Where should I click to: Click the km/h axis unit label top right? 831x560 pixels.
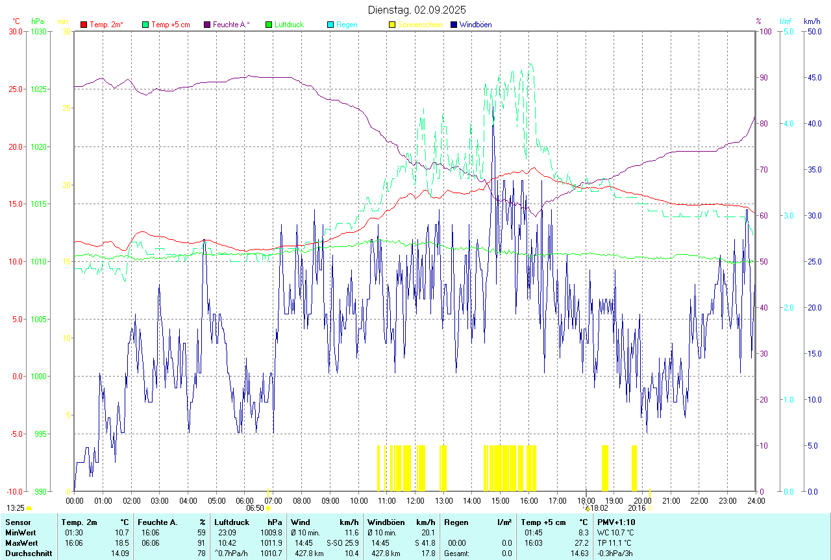tap(812, 21)
